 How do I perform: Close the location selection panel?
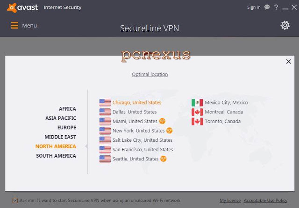point(289,62)
